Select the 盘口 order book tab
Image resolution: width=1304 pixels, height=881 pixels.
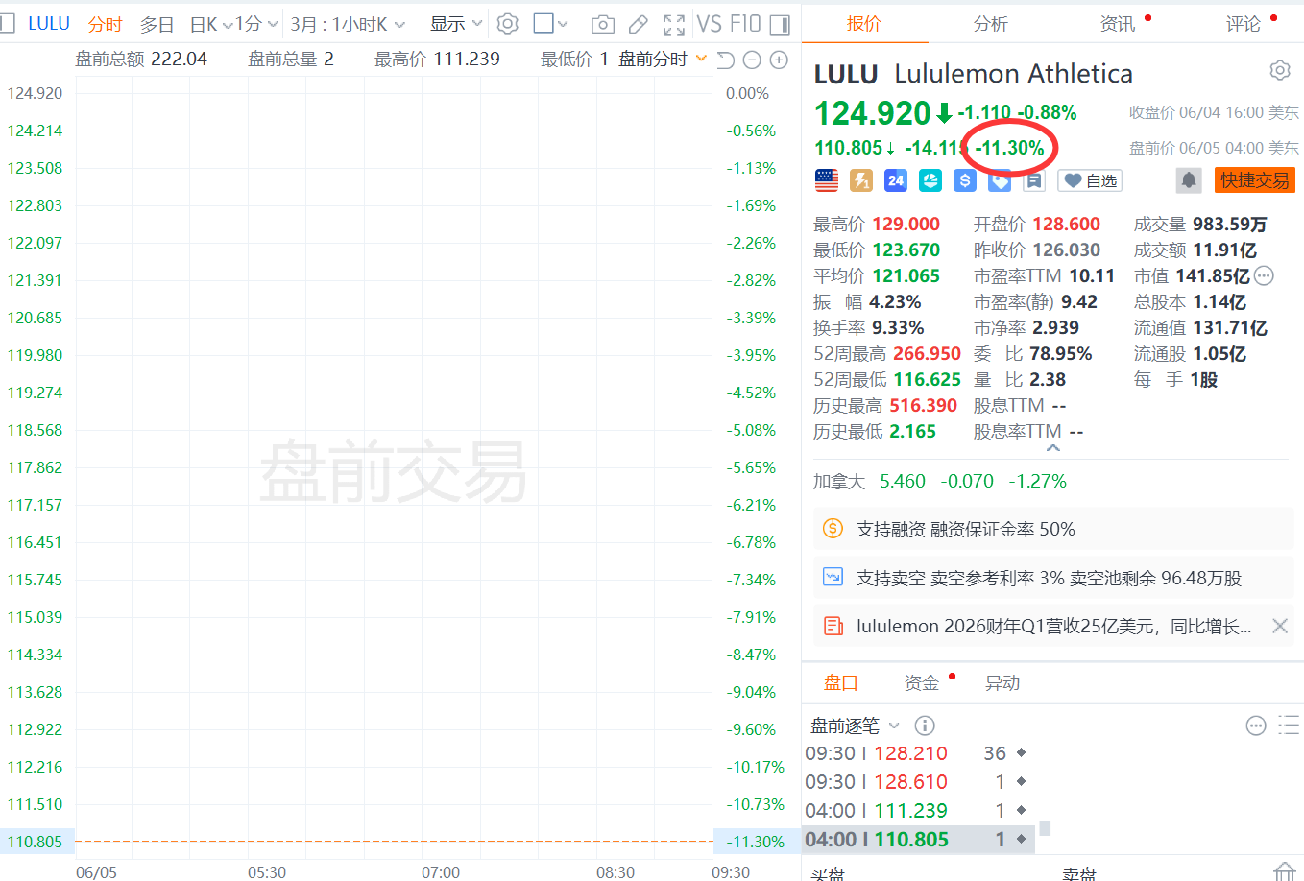(841, 683)
